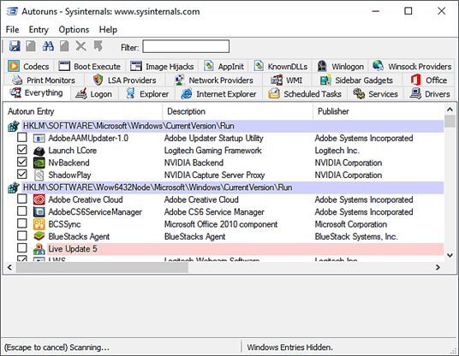Click the vertical scrollbar up arrow
This screenshot has height=356, width=459.
(x=450, y=110)
